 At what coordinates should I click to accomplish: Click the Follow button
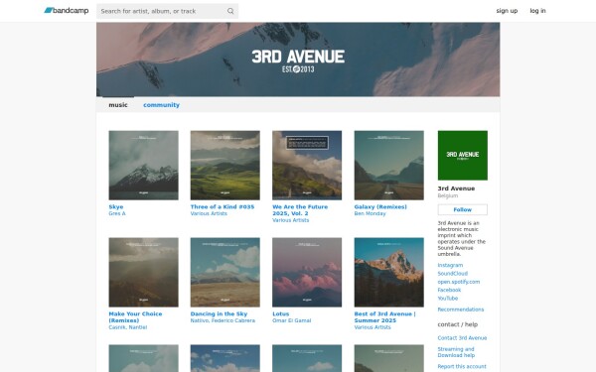[463, 209]
